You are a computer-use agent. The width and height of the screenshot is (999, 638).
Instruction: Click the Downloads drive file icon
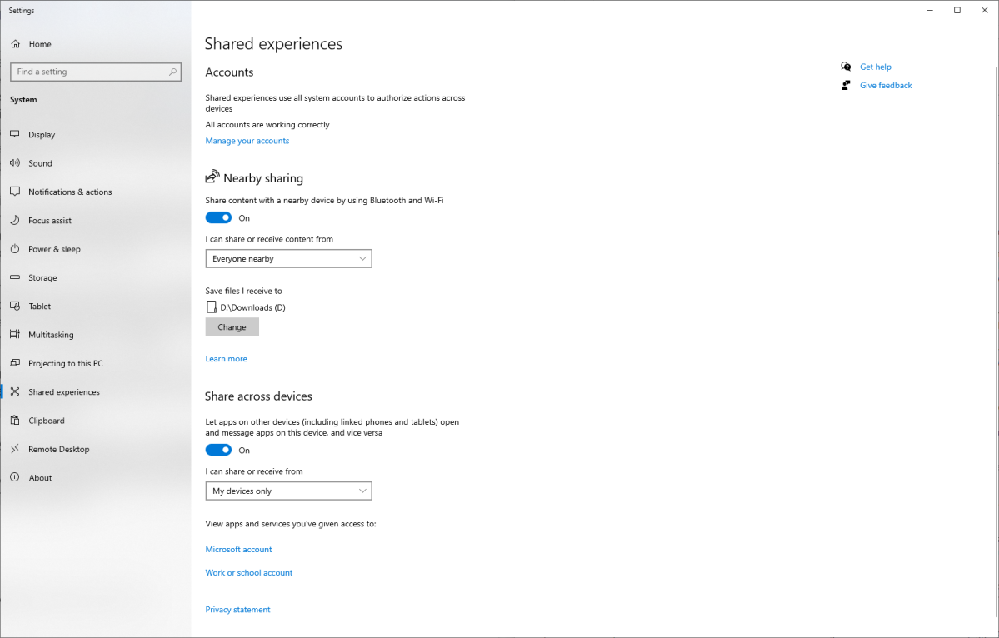tap(212, 307)
